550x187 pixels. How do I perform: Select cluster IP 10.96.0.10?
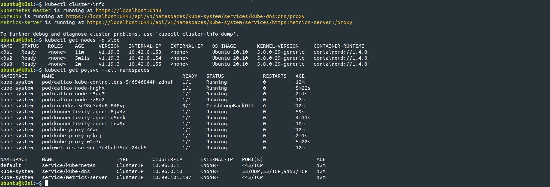pyautogui.click(x=167, y=171)
